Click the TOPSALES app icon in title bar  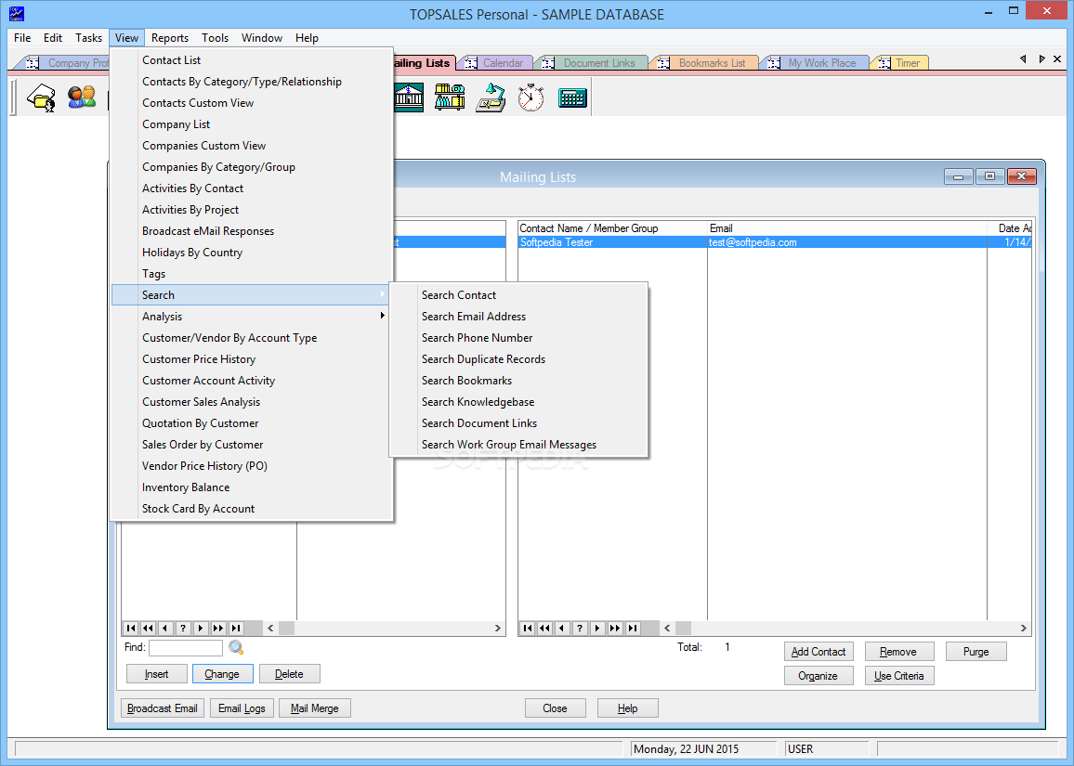tap(17, 14)
